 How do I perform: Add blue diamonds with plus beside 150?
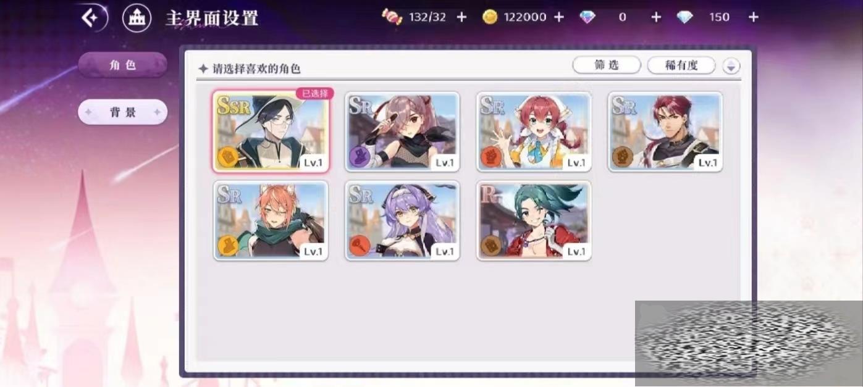pyautogui.click(x=754, y=17)
